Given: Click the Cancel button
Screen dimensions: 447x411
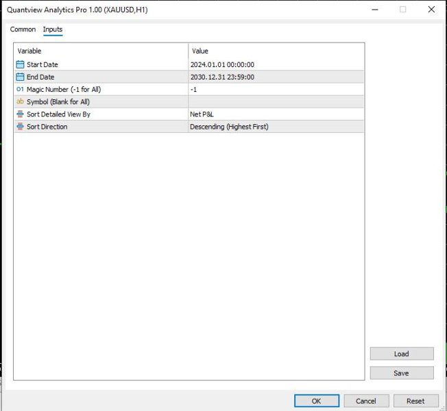Looking at the screenshot, I should tap(366, 401).
